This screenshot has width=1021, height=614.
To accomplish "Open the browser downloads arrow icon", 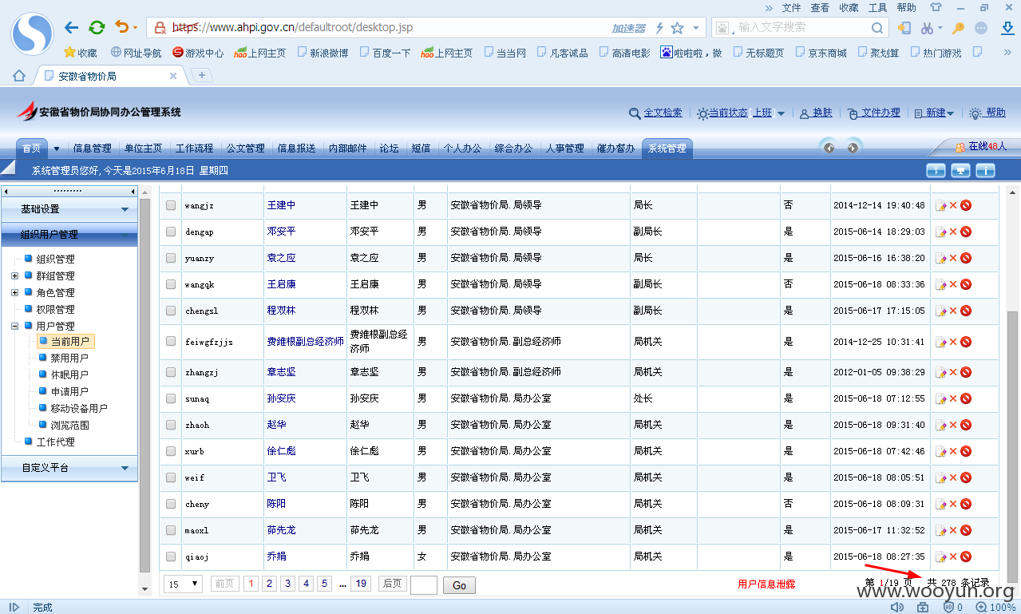I will pyautogui.click(x=1007, y=28).
